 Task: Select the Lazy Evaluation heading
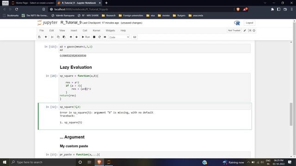[x=76, y=67]
